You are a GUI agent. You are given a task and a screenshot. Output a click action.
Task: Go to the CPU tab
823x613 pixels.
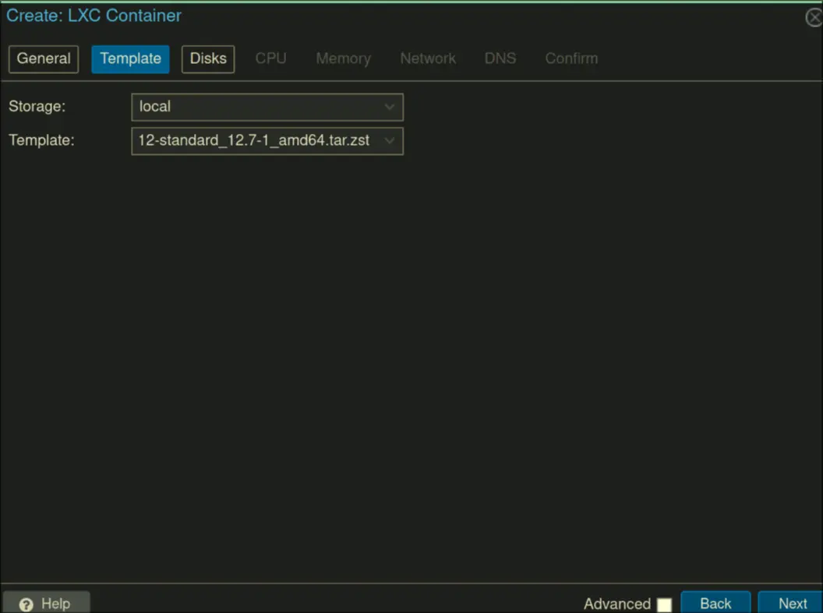(270, 58)
